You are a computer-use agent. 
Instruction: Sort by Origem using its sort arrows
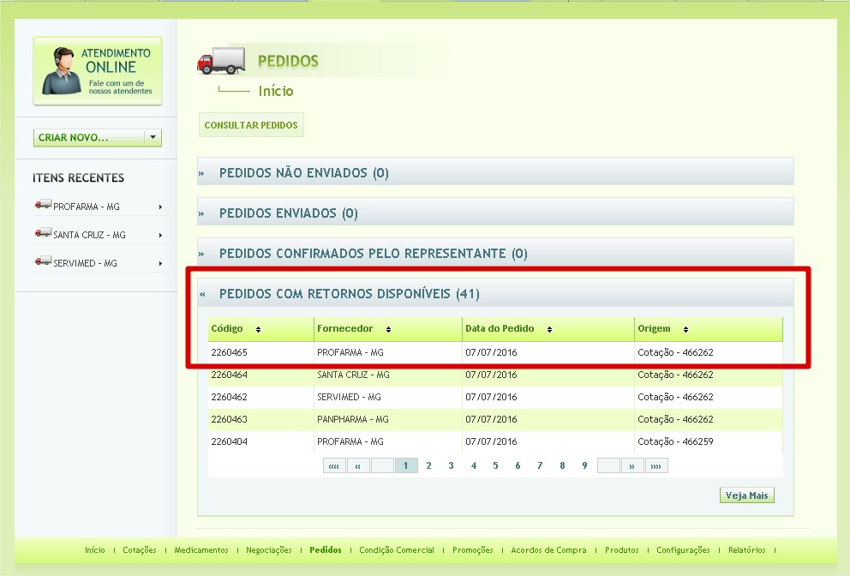pyautogui.click(x=685, y=330)
